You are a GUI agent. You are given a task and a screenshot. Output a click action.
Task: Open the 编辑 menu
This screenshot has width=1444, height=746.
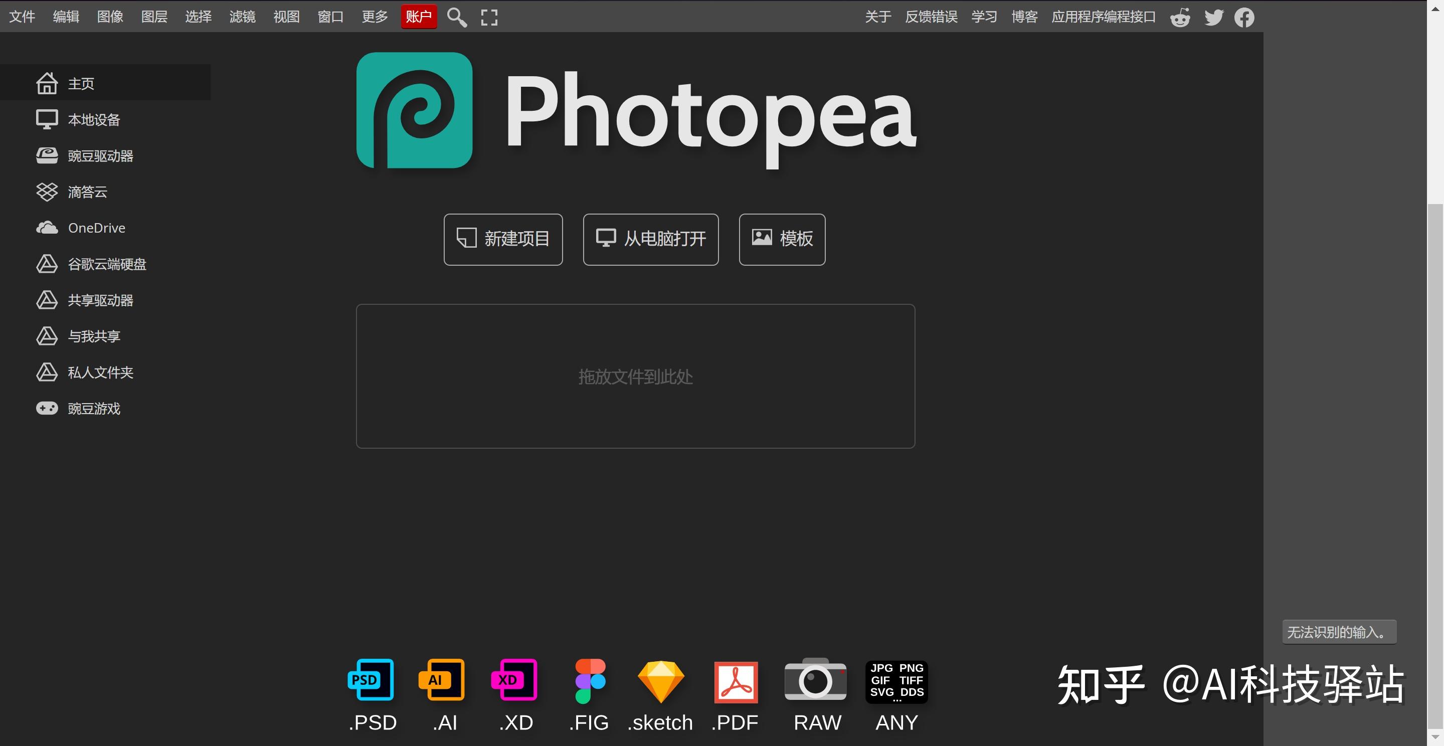[66, 17]
